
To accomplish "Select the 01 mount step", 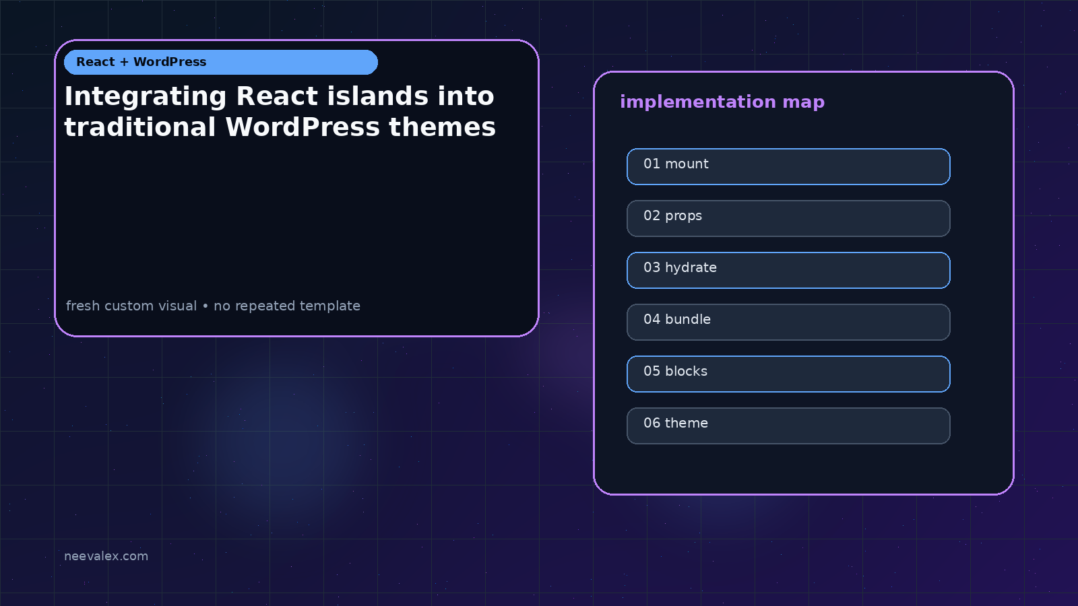I will pos(788,166).
